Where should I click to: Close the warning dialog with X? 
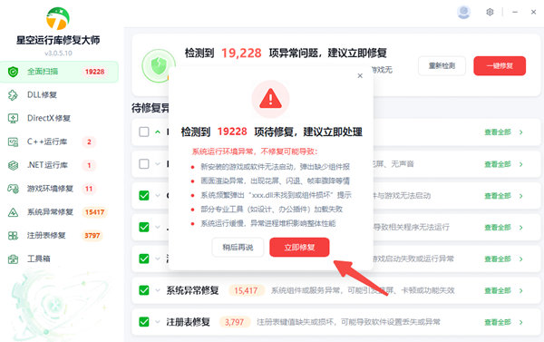[x=360, y=75]
